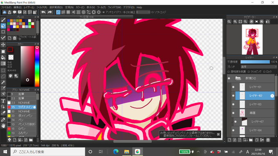Add a new folder in the Layers panel
Image resolution: width=278 pixels, height=156 pixels.
[x=251, y=140]
